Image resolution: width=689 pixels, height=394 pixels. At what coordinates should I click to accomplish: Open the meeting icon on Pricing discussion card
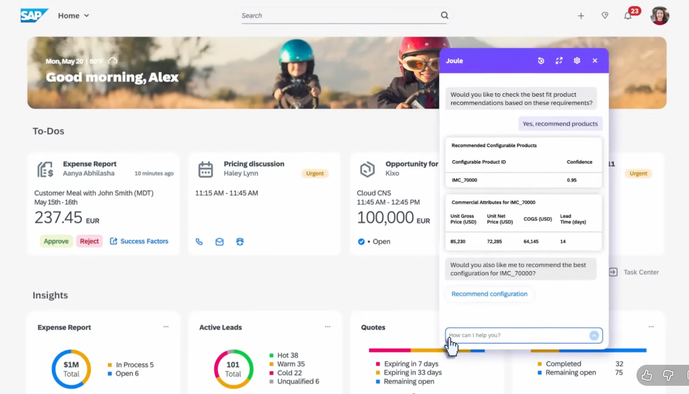(240, 242)
